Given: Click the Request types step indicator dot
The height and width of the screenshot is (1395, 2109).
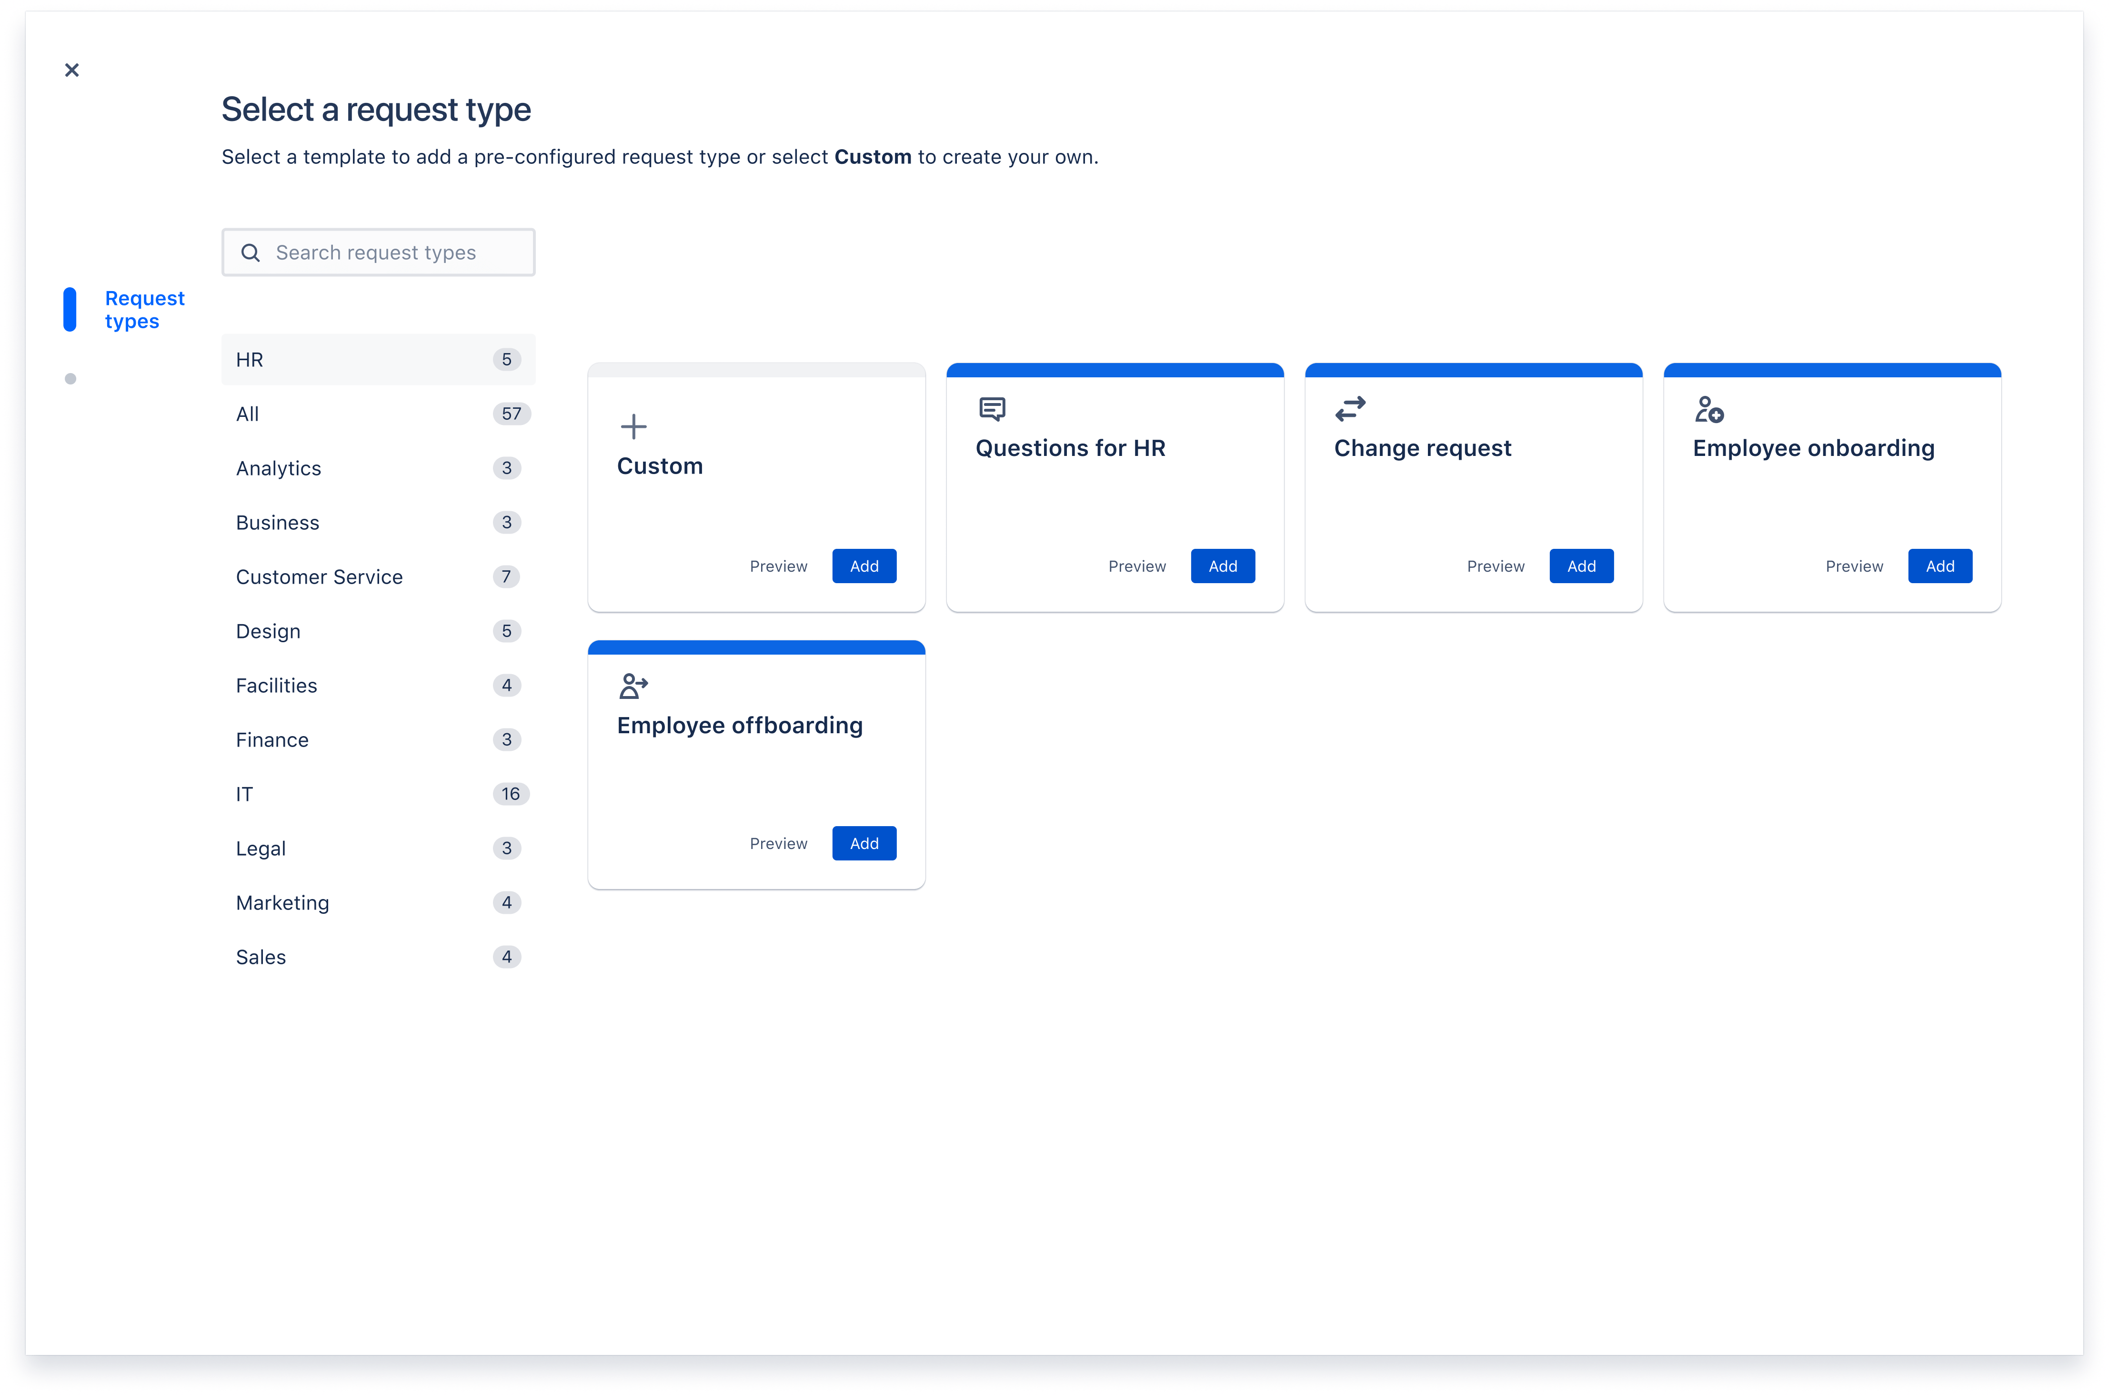Looking at the screenshot, I should click(71, 378).
